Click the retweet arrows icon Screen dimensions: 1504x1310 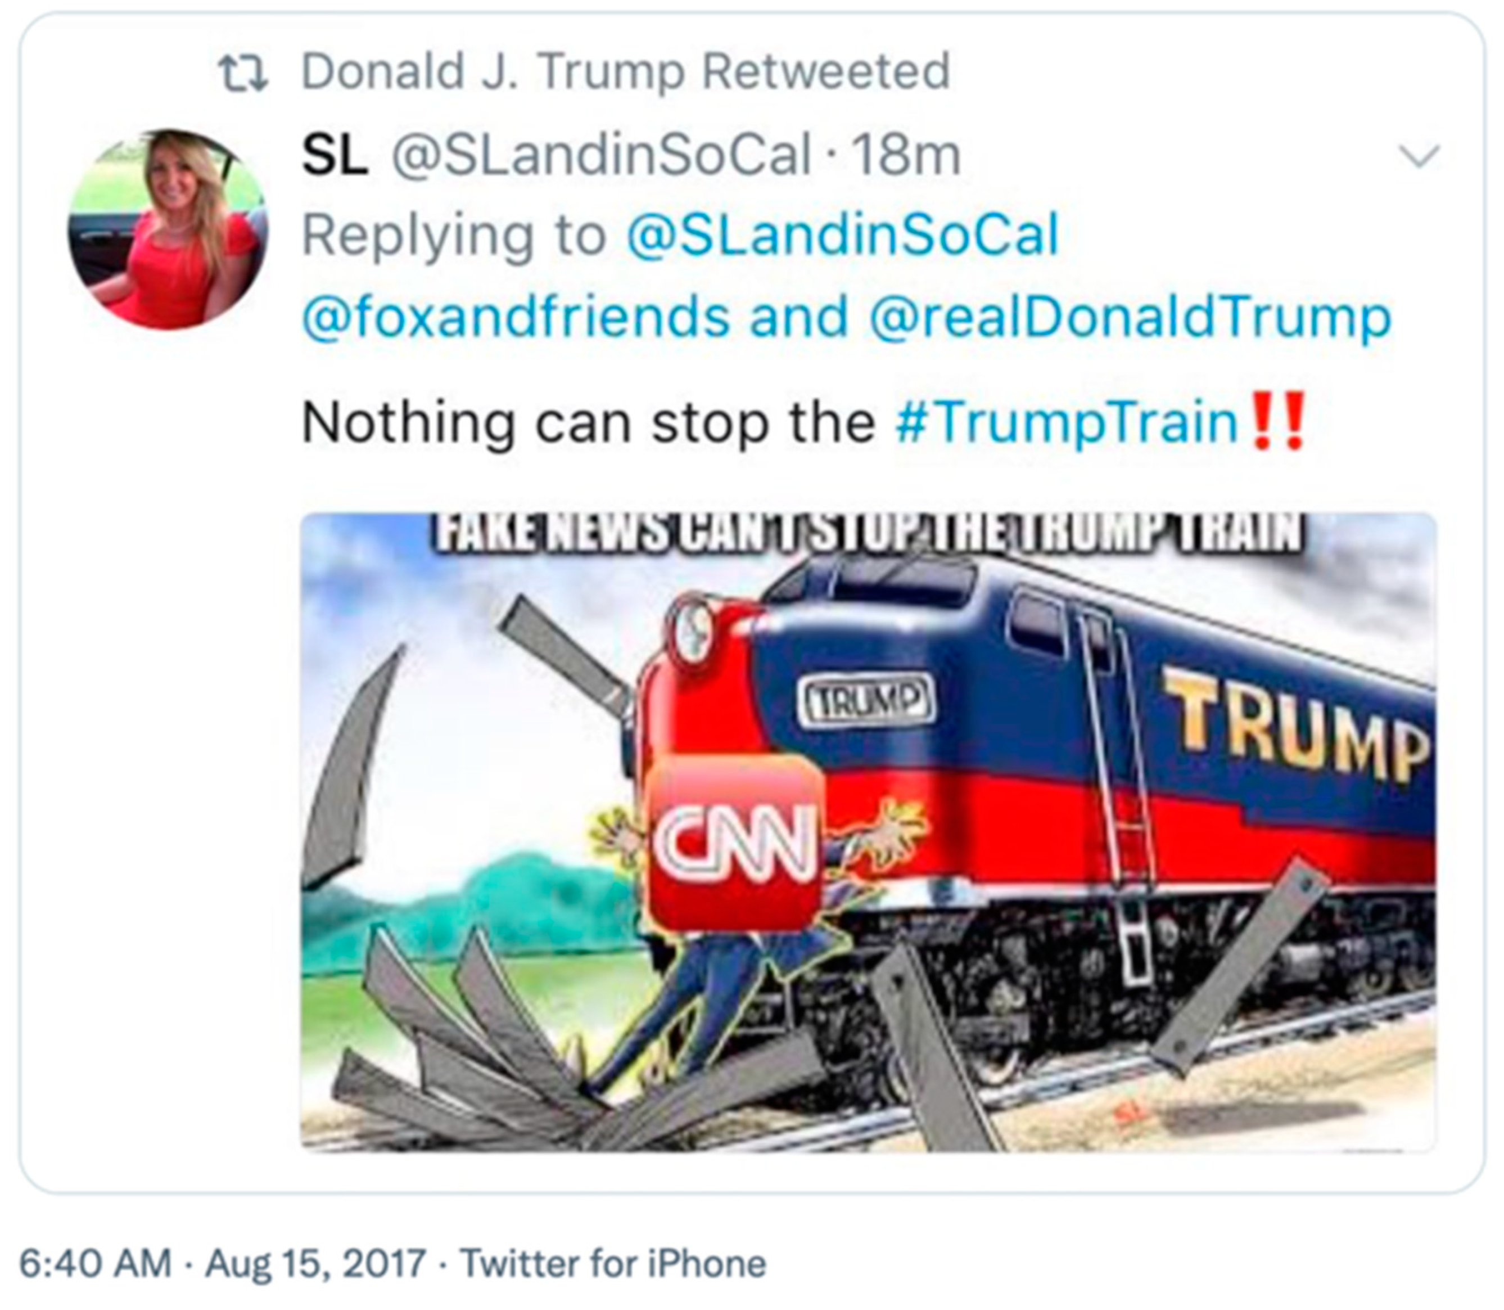point(243,74)
